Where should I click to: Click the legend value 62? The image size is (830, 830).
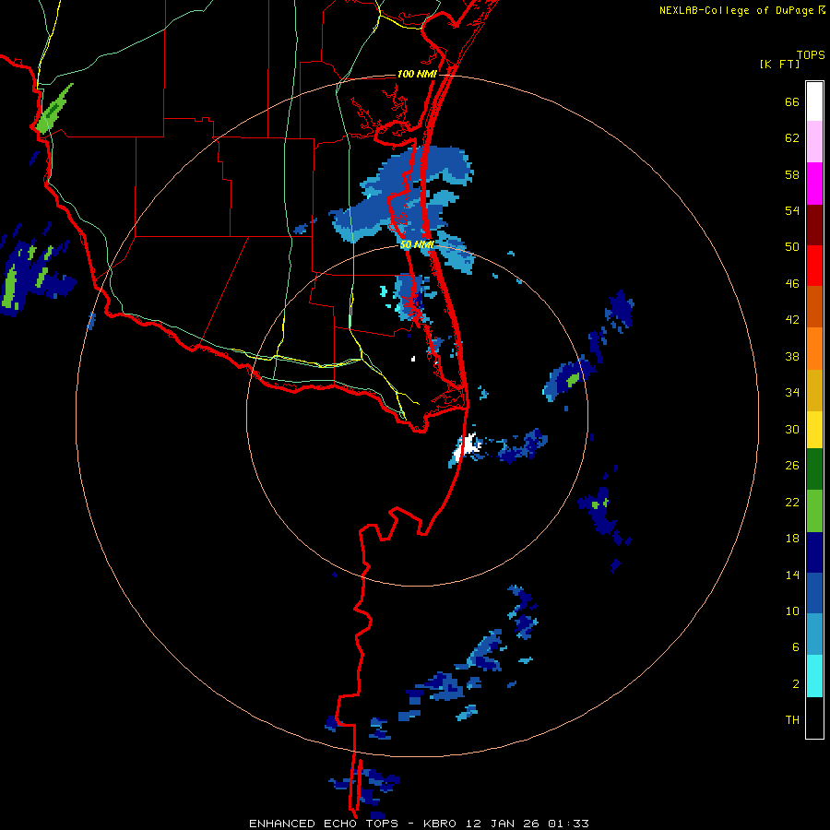tap(792, 138)
